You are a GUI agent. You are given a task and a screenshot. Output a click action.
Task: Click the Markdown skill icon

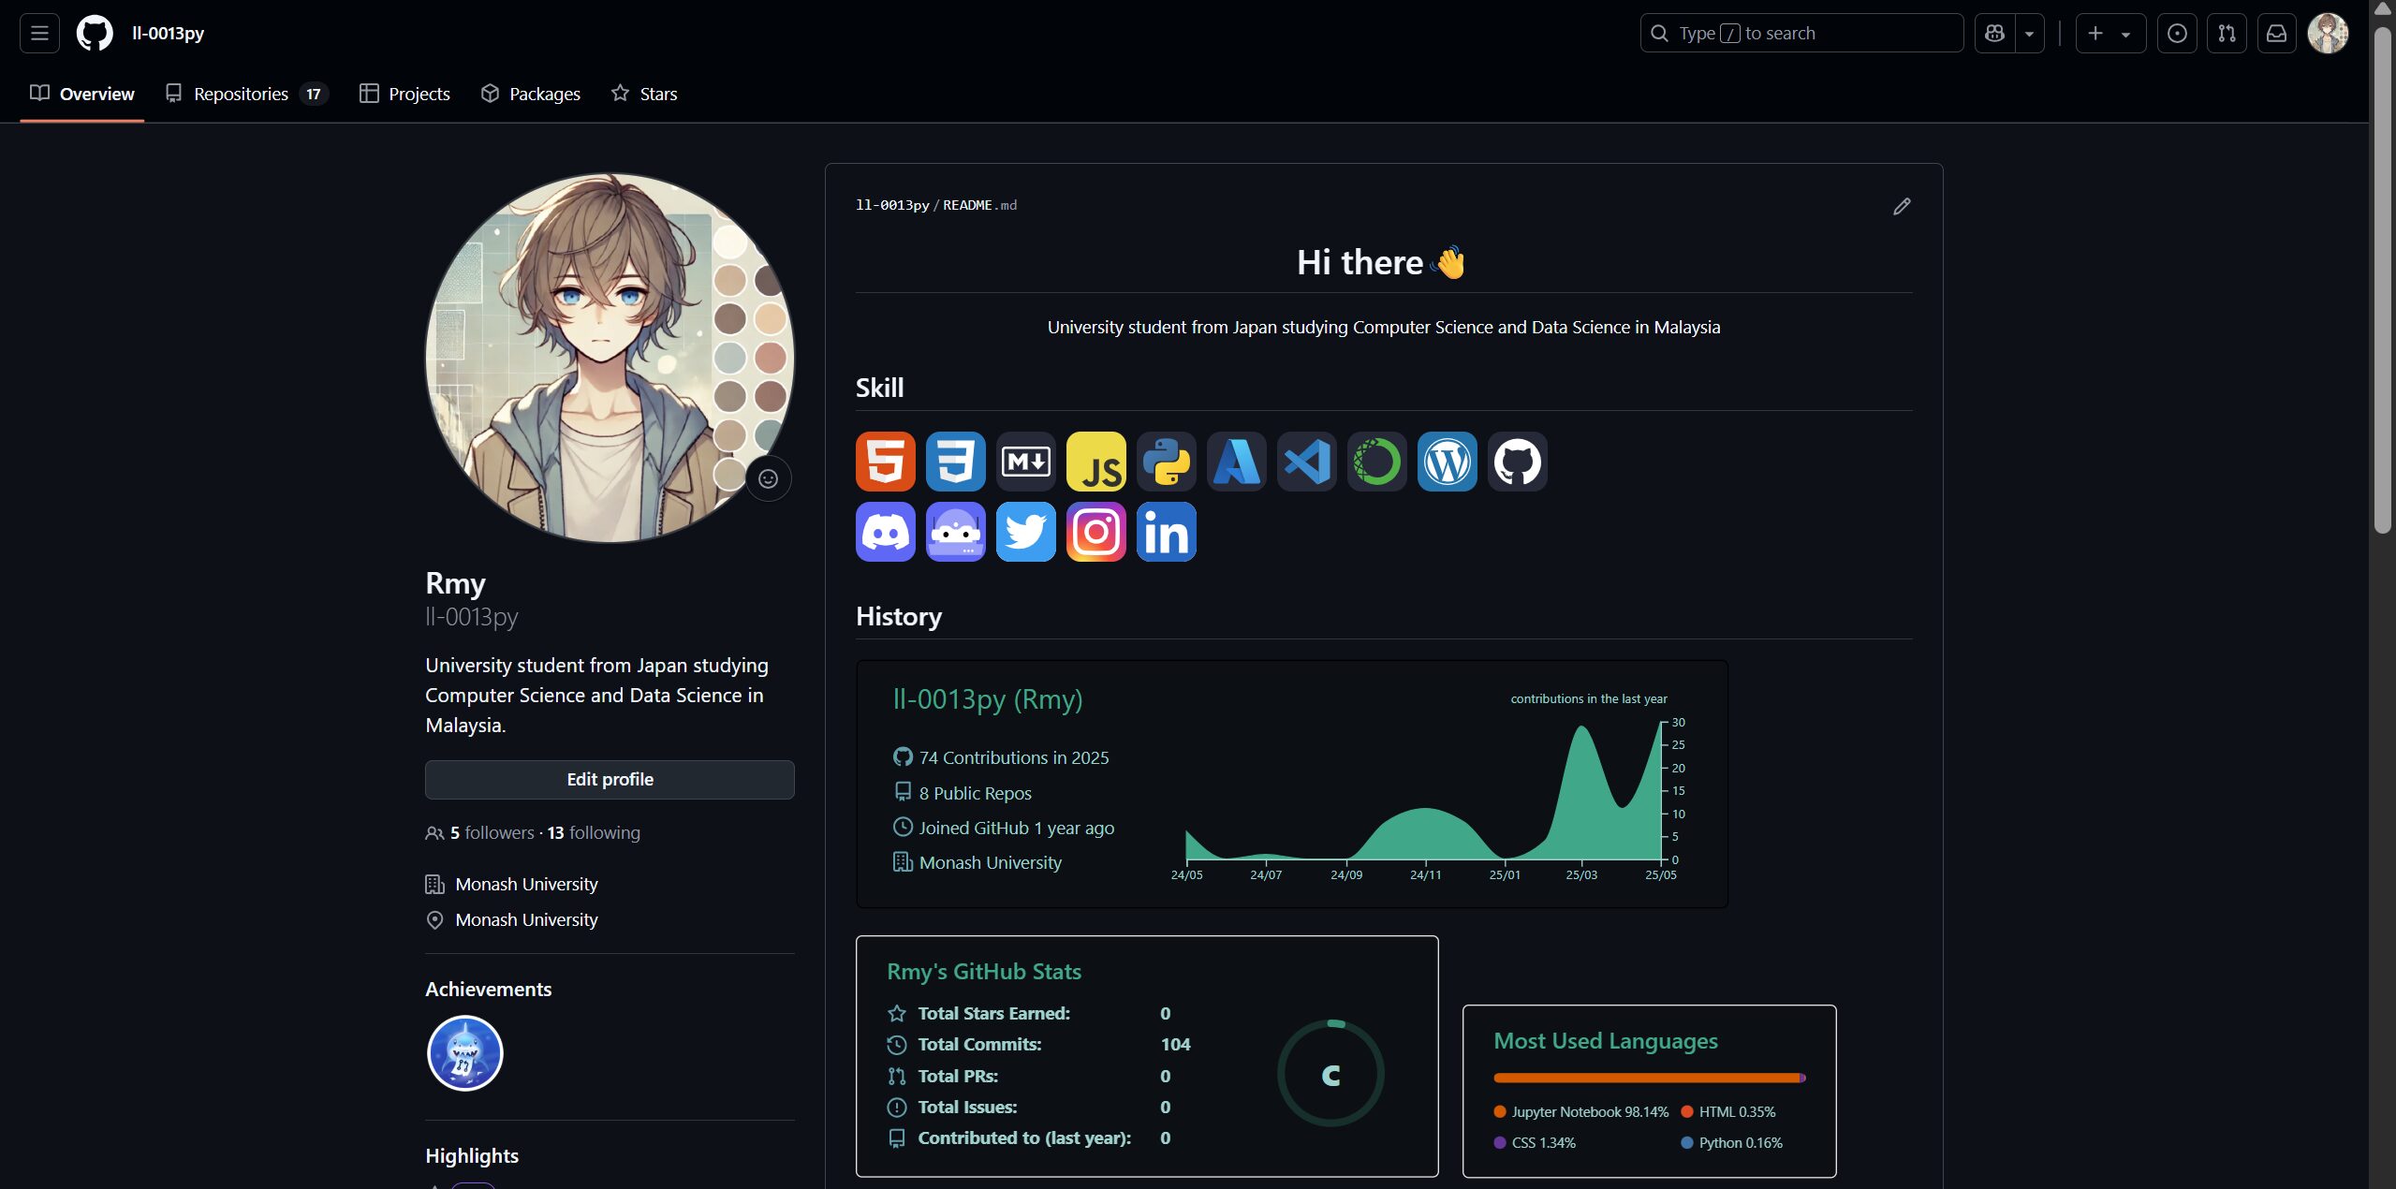(1025, 462)
